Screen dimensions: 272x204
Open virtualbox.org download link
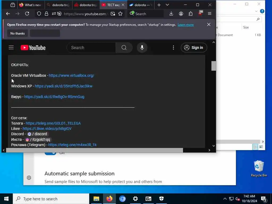pyautogui.click(x=71, y=75)
